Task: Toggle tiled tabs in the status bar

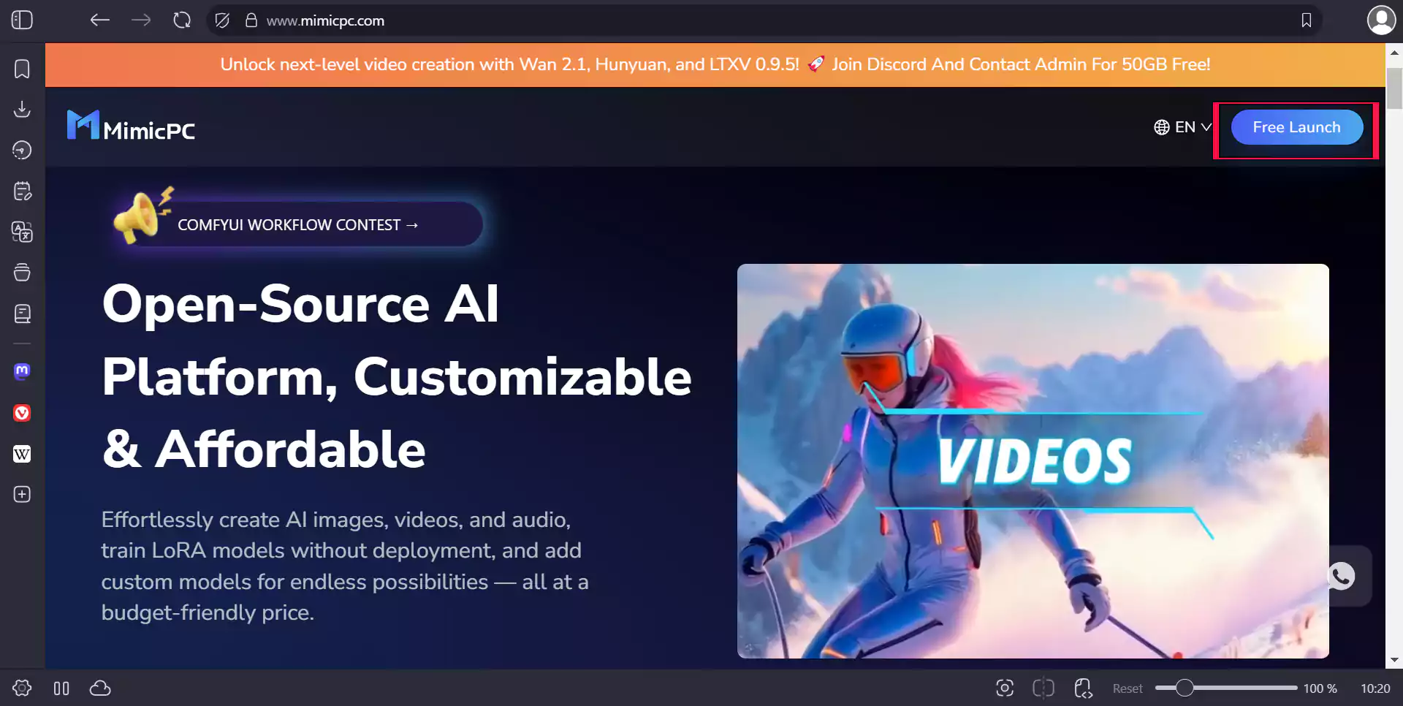Action: click(x=1043, y=688)
